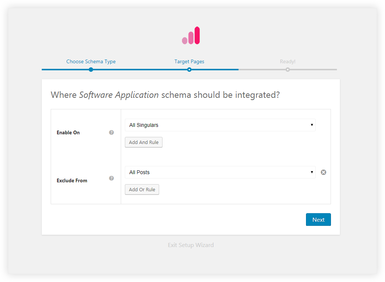
Task: Click the Enable On label text
Action: tap(68, 133)
